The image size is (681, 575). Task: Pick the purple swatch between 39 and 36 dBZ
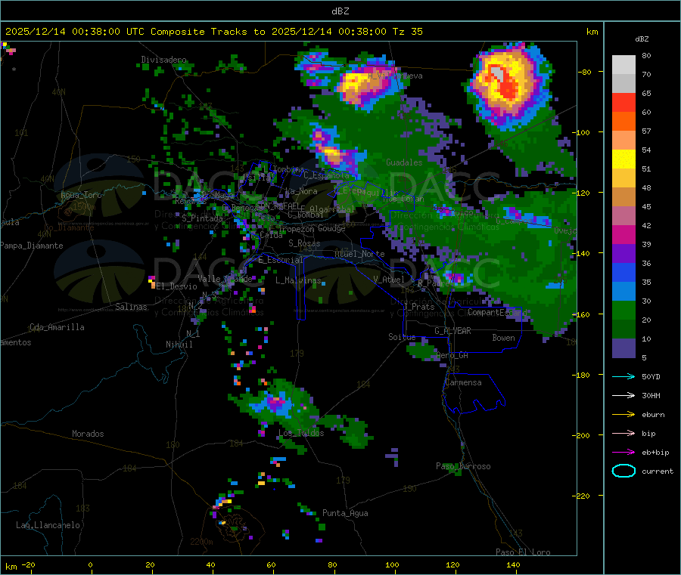point(623,254)
